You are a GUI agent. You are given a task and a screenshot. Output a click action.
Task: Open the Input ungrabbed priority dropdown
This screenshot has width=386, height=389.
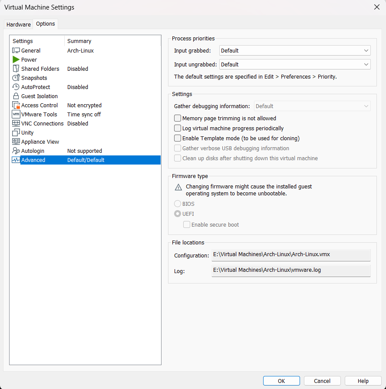295,65
